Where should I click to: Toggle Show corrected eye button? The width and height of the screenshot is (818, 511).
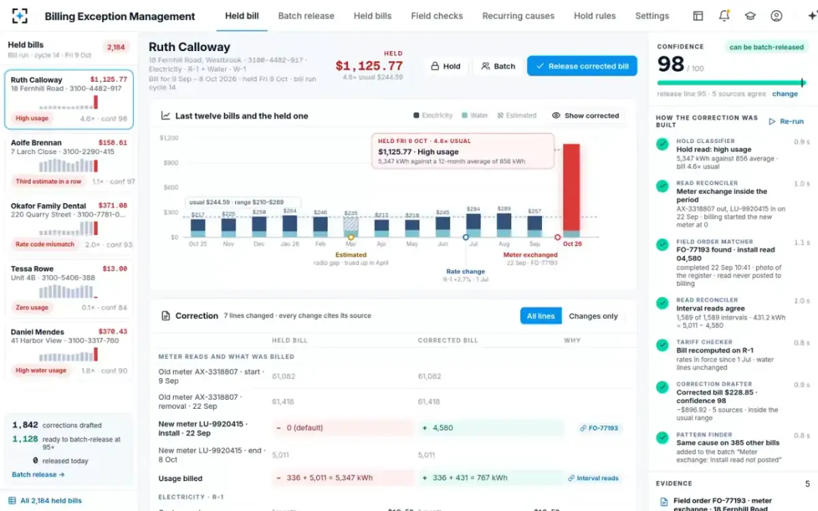pos(586,116)
